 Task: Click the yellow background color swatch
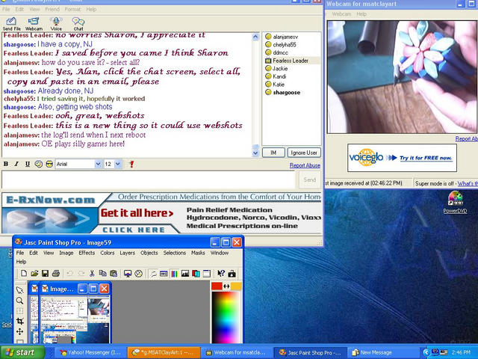[x=236, y=286]
